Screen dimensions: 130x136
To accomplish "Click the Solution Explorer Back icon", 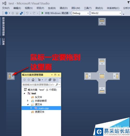I will (24, 80).
